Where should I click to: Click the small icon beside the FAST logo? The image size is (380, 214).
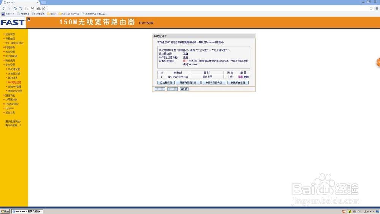coord(28,19)
